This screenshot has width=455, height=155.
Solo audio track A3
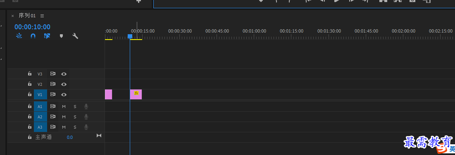[x=75, y=127]
